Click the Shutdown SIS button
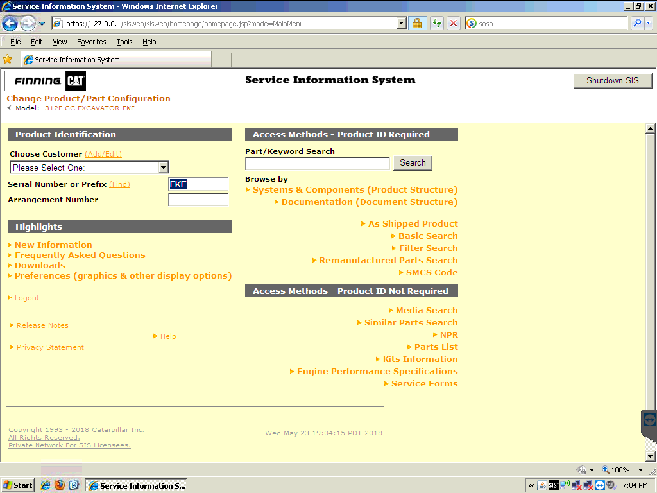Image resolution: width=657 pixels, height=493 pixels. tap(613, 80)
